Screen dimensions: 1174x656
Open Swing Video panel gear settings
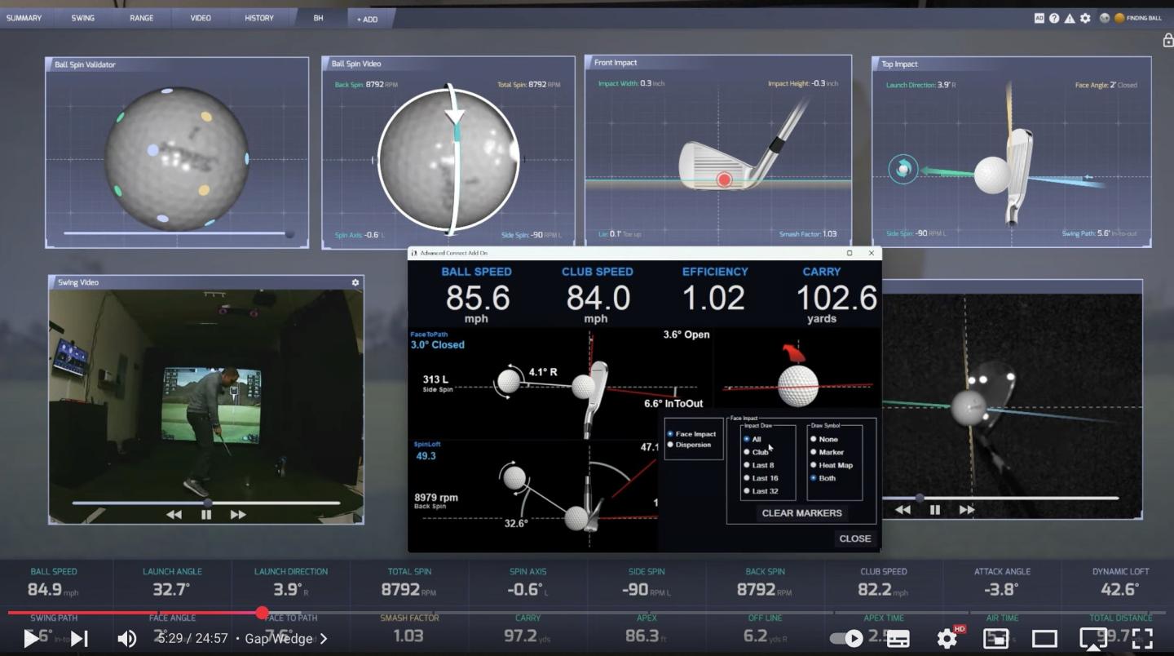pos(355,282)
